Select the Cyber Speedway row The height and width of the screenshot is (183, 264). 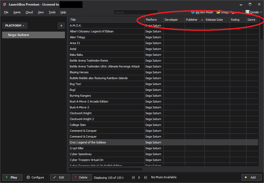(x=163, y=154)
